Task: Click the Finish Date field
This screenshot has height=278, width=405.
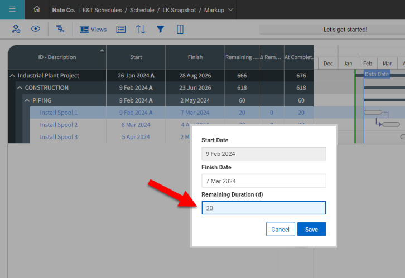Action: pyautogui.click(x=263, y=181)
